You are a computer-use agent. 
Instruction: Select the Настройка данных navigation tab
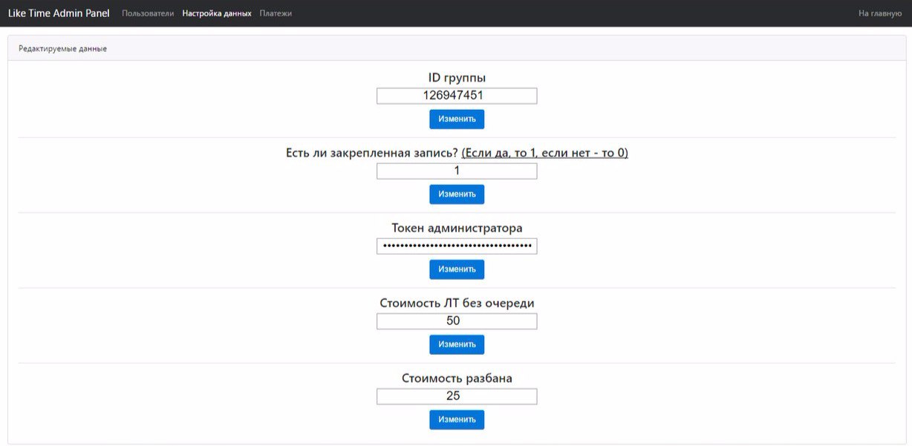coord(216,13)
